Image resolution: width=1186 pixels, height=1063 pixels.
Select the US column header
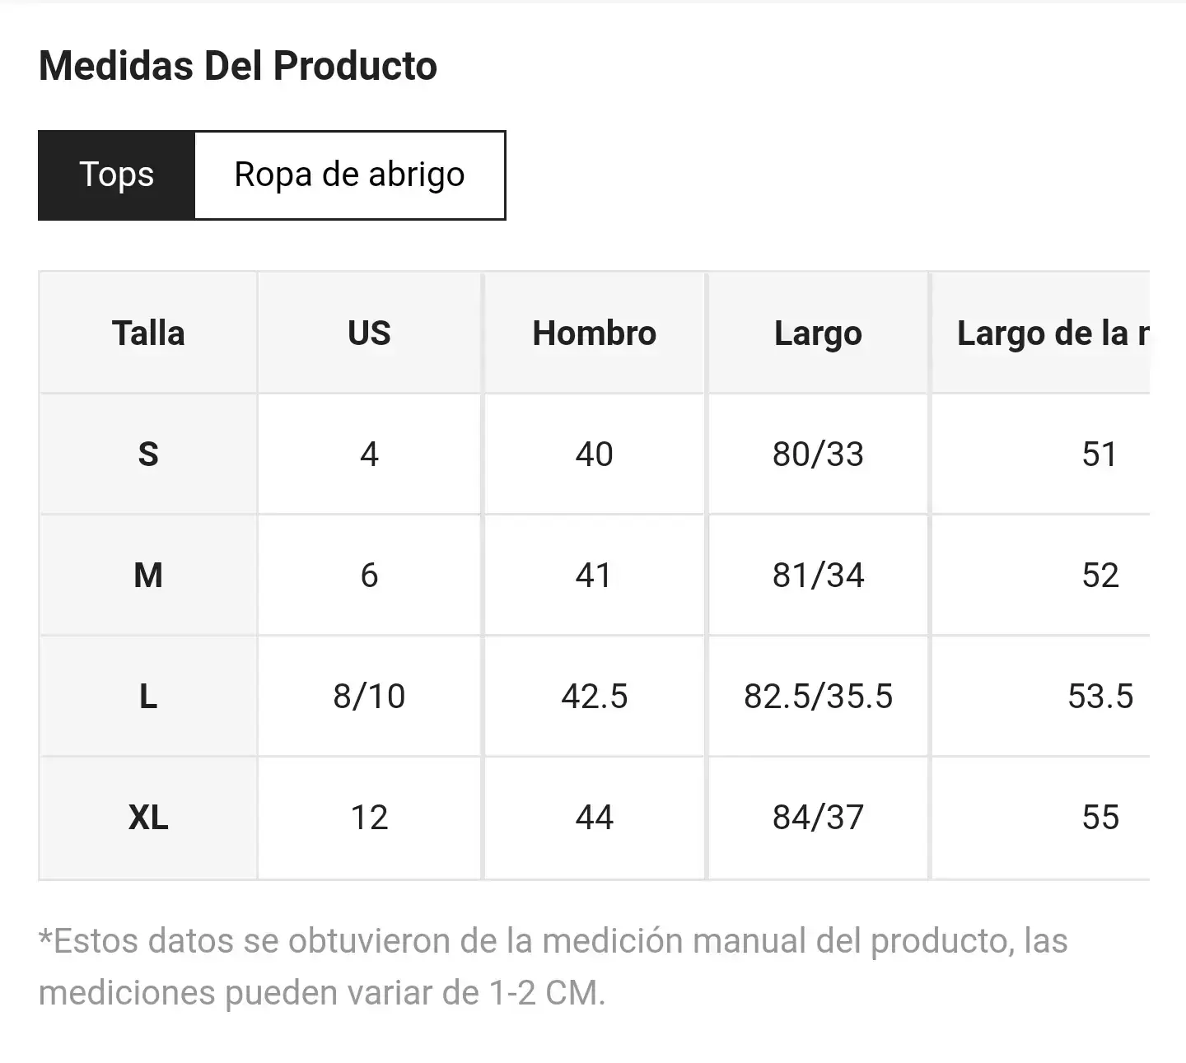369,333
